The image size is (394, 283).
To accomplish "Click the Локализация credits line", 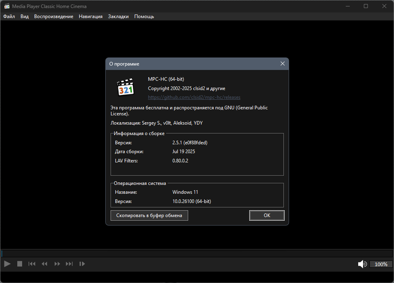I will coord(156,123).
